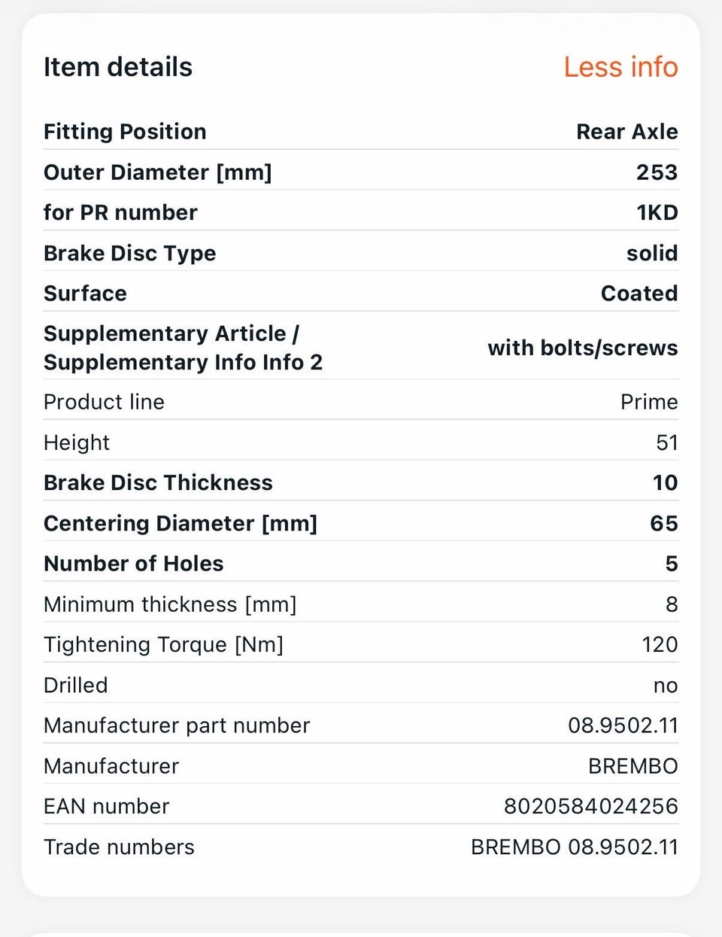Select the with bolts/screws supplementary info
Viewport: 722px width, 937px height.
(x=582, y=348)
